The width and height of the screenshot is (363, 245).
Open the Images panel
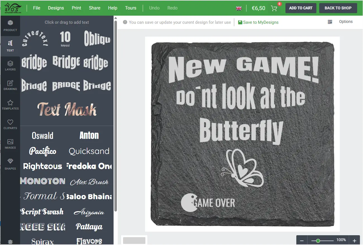pyautogui.click(x=10, y=144)
